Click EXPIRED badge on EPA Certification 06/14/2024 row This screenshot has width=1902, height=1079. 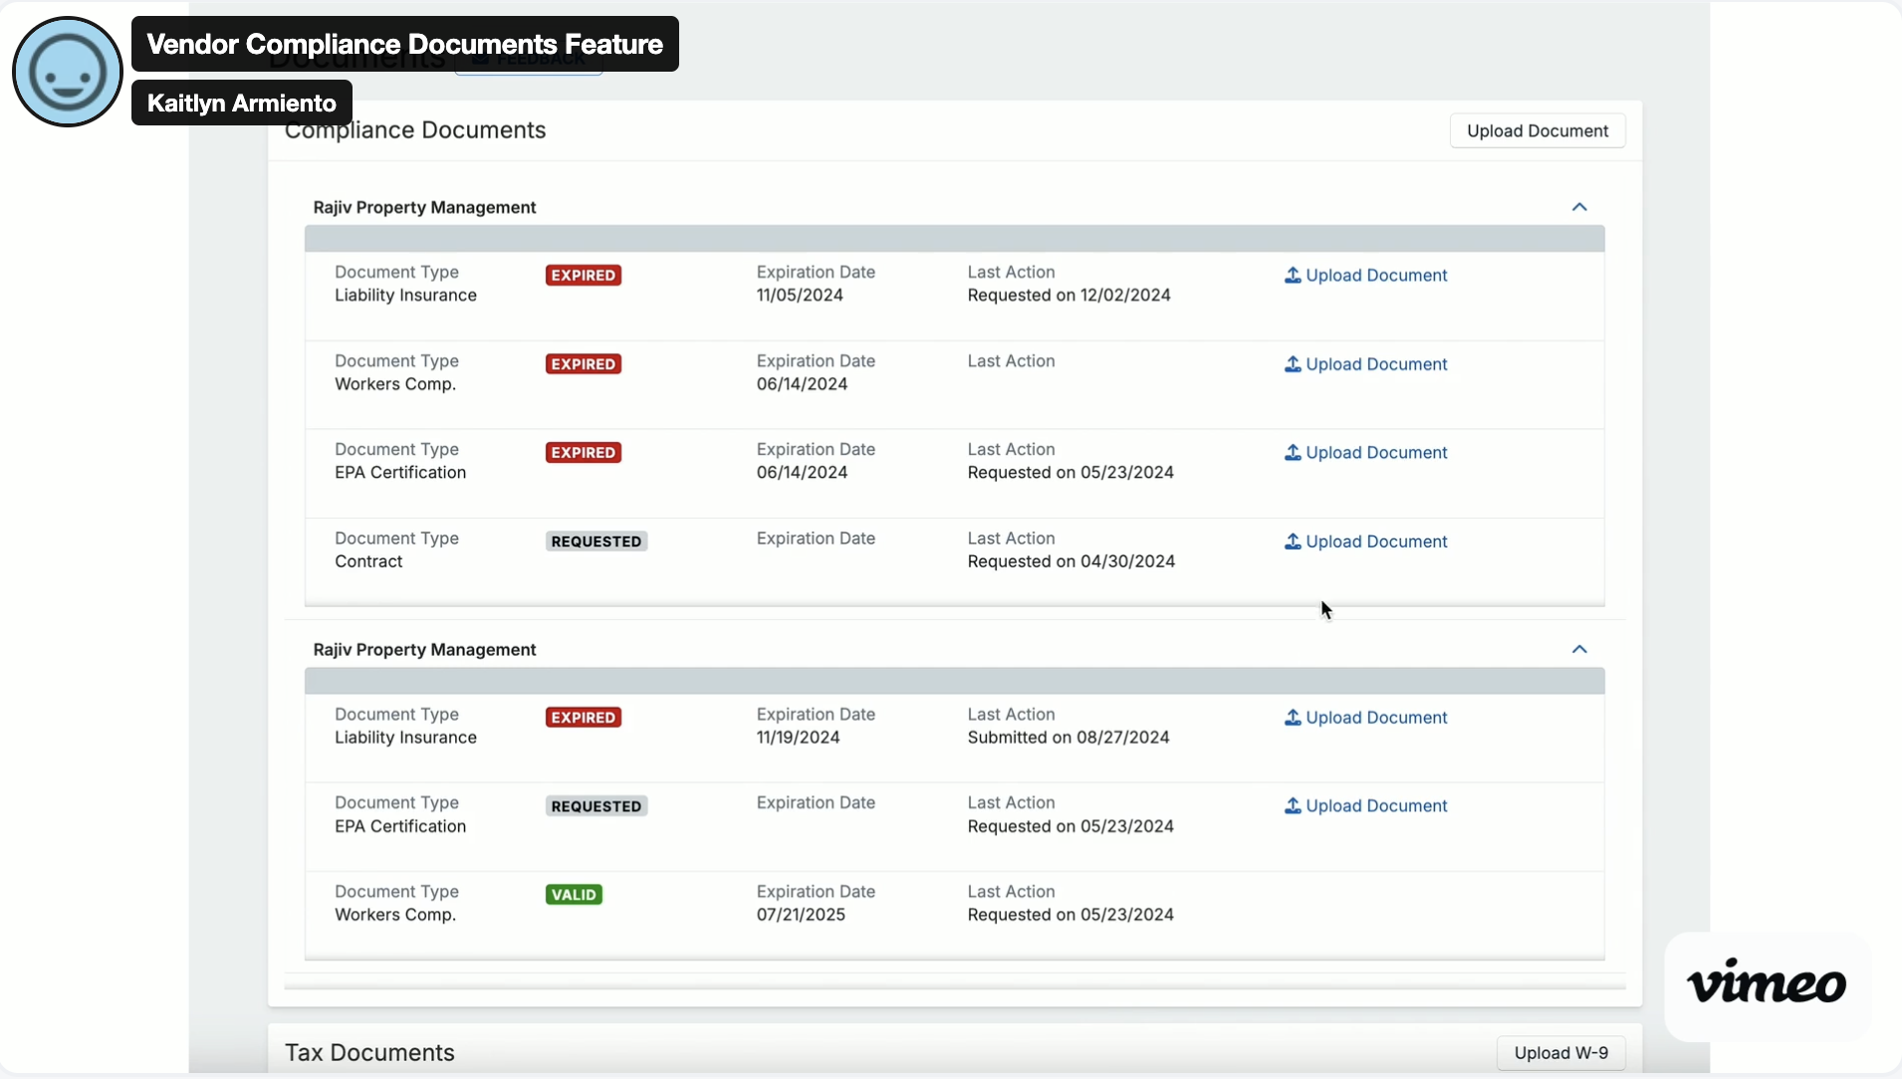pyautogui.click(x=584, y=453)
